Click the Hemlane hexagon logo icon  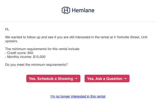66,10
